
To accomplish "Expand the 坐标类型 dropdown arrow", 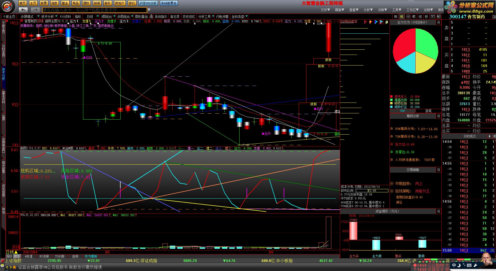I will pos(246,17).
